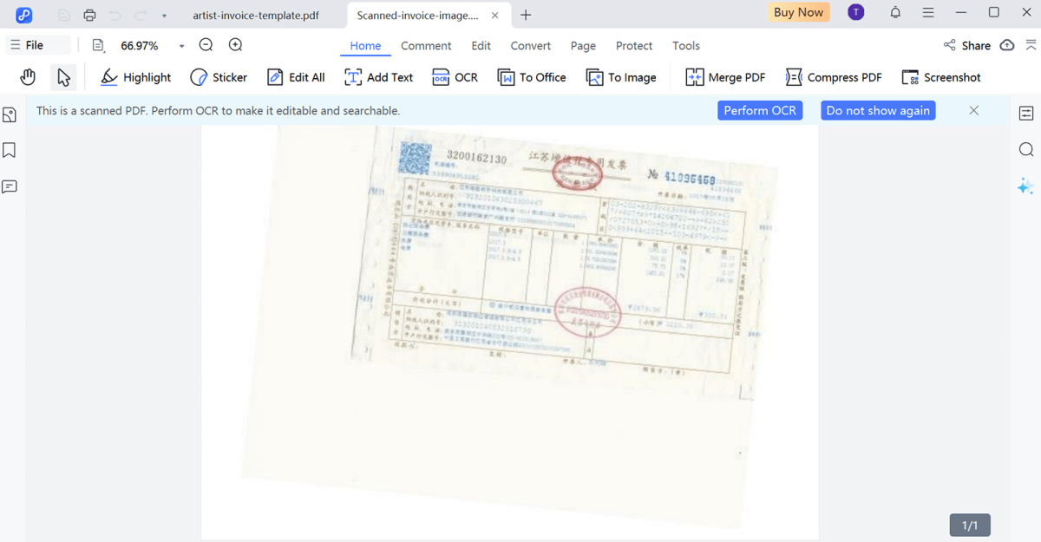Open the zoom percentage dropdown
1041x542 pixels.
(x=180, y=44)
